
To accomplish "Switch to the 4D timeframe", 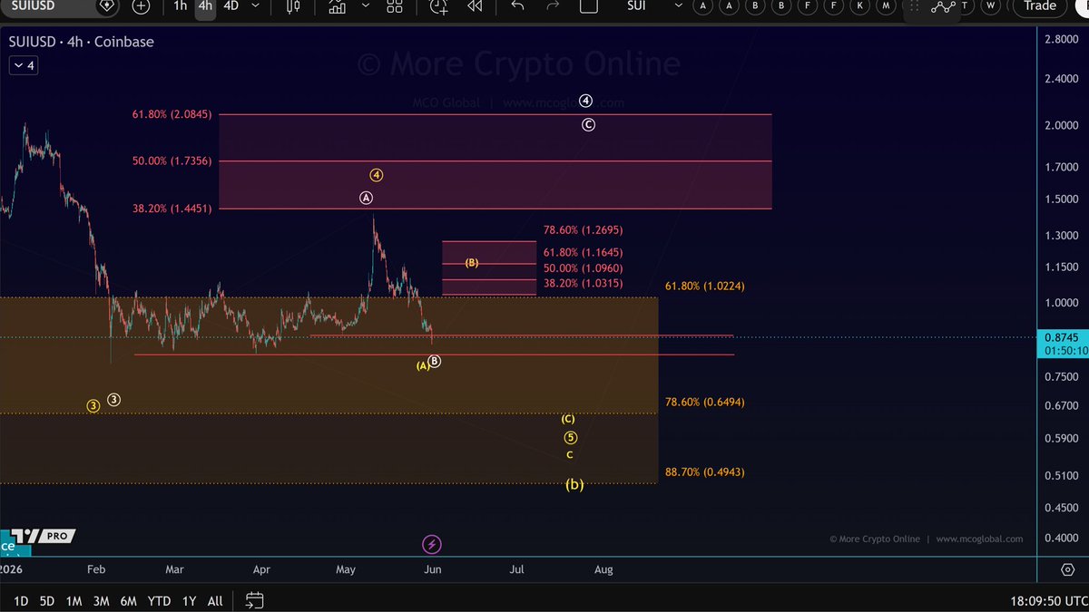I will 231,6.
